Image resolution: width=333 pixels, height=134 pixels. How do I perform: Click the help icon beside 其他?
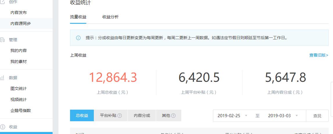173,115
